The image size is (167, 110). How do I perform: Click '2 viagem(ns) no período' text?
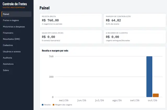click(52, 24)
